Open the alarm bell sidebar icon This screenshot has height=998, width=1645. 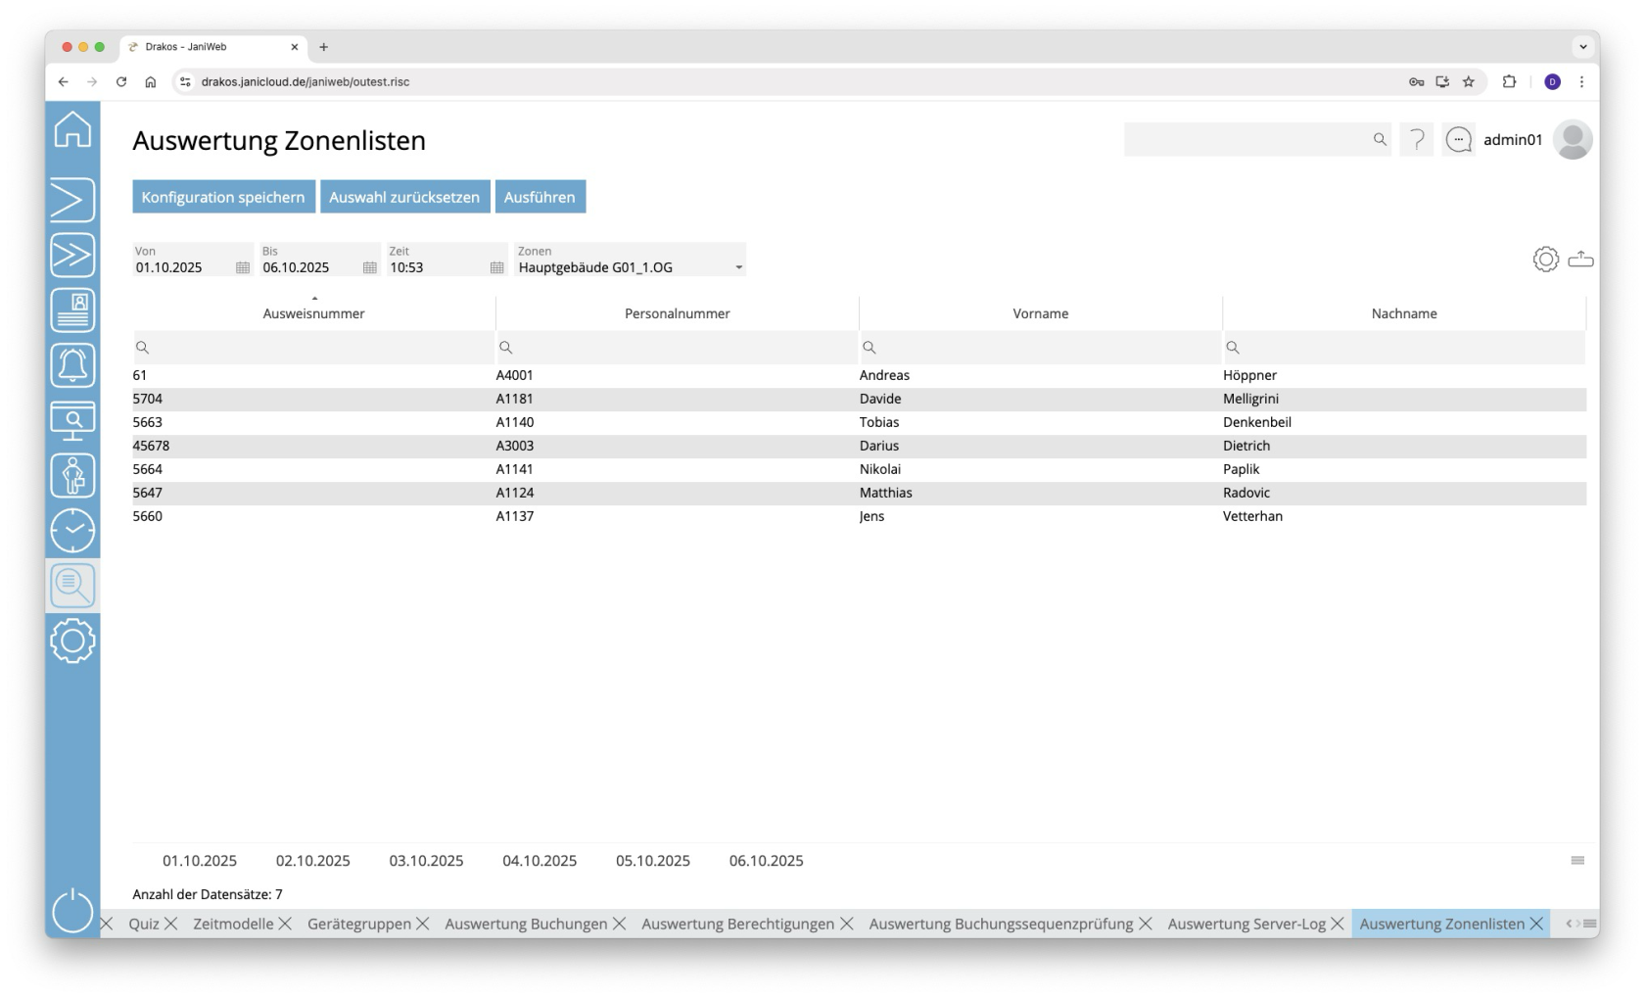(x=72, y=365)
